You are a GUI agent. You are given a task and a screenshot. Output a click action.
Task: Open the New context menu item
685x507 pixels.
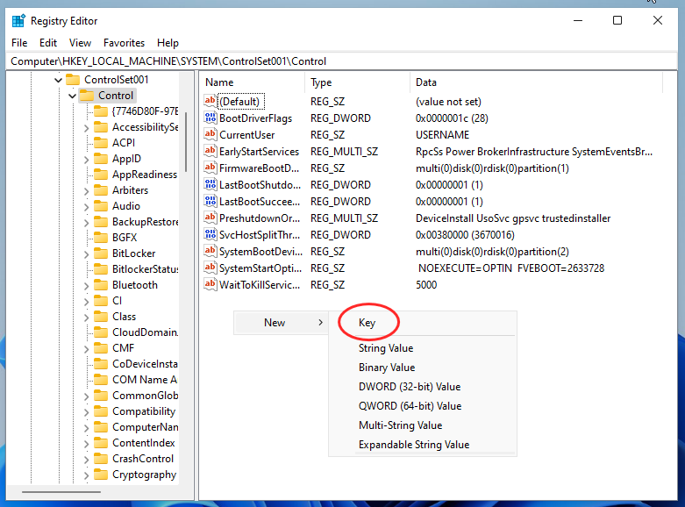(x=282, y=323)
